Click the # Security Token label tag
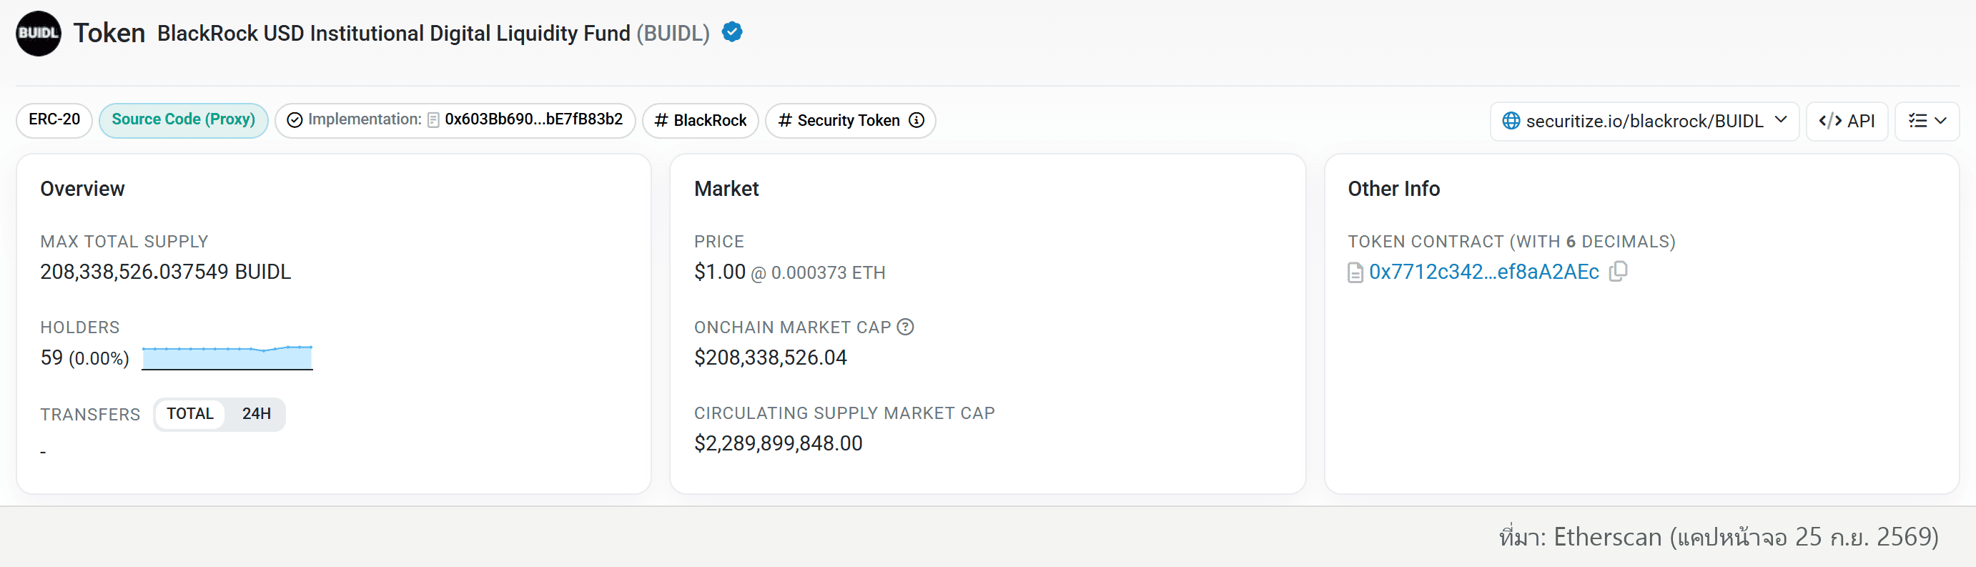 (850, 120)
